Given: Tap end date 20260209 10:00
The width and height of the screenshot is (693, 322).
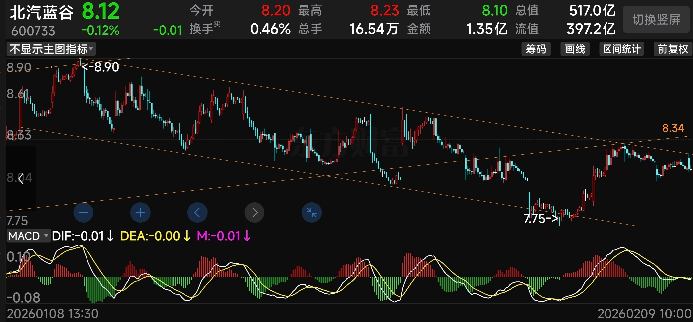Looking at the screenshot, I should [x=644, y=314].
